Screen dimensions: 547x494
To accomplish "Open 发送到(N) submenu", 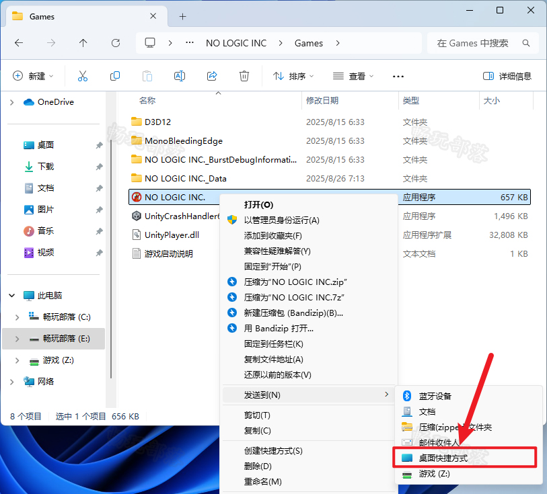I will [x=307, y=395].
